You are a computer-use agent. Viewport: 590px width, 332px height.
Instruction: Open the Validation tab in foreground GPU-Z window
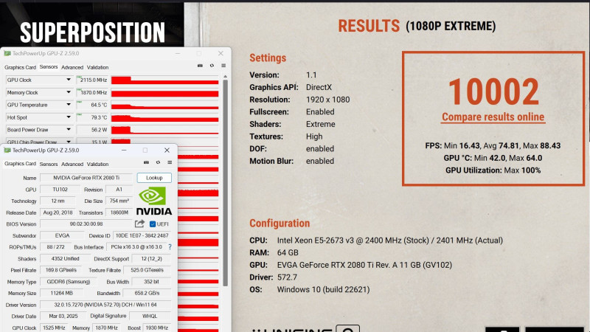pyautogui.click(x=97, y=164)
